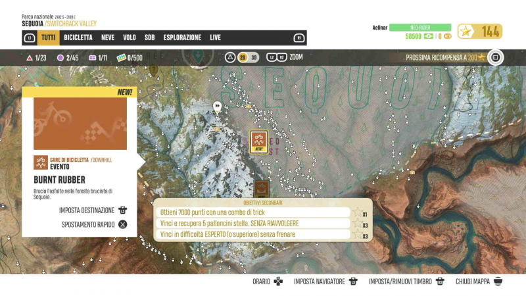This screenshot has width=526, height=296.
Task: Select the dark orange event marker below Burnt Rubber
Action: pyautogui.click(x=261, y=189)
